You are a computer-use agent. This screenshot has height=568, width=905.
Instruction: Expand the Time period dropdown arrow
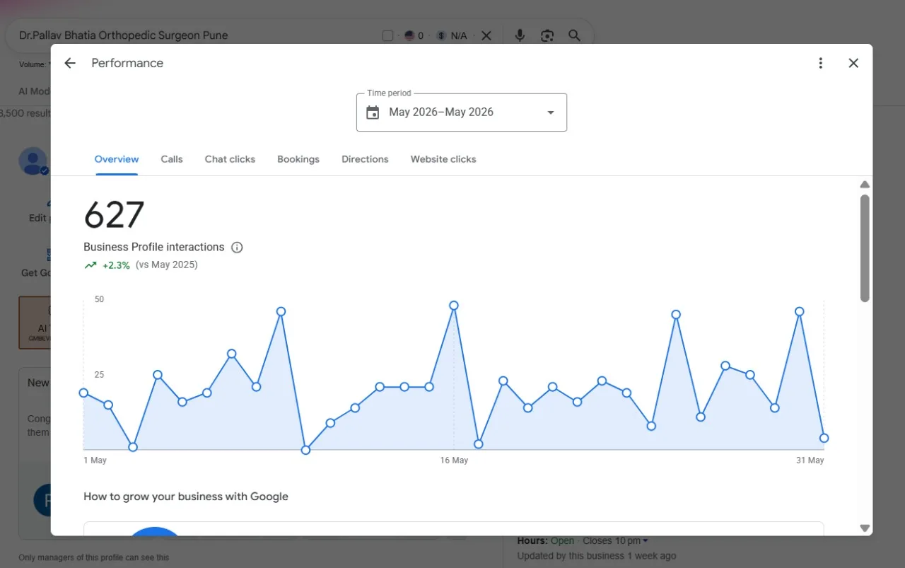point(551,112)
